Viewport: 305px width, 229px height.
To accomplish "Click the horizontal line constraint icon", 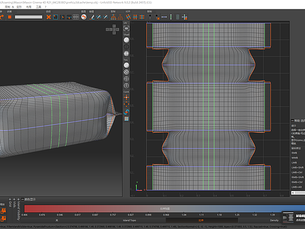I will [x=164, y=17].
